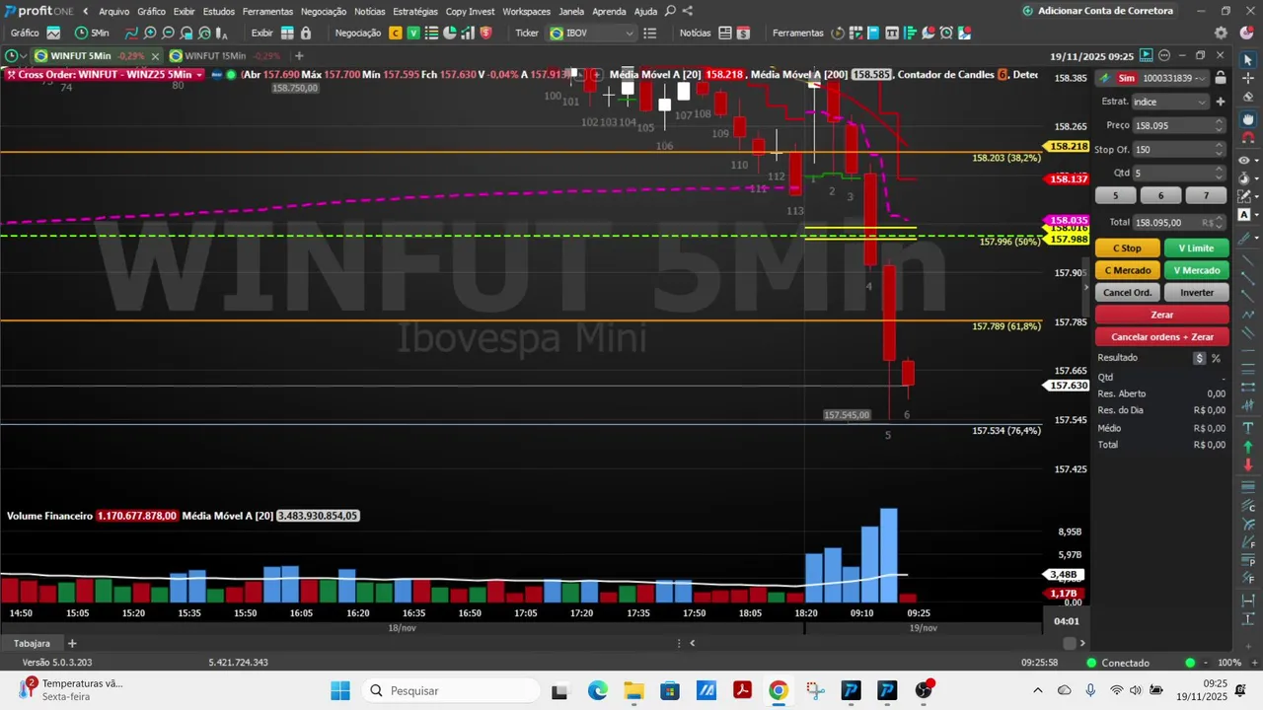The height and width of the screenshot is (710, 1263).
Task: Open the pie chart position icon
Action: pyautogui.click(x=449, y=33)
